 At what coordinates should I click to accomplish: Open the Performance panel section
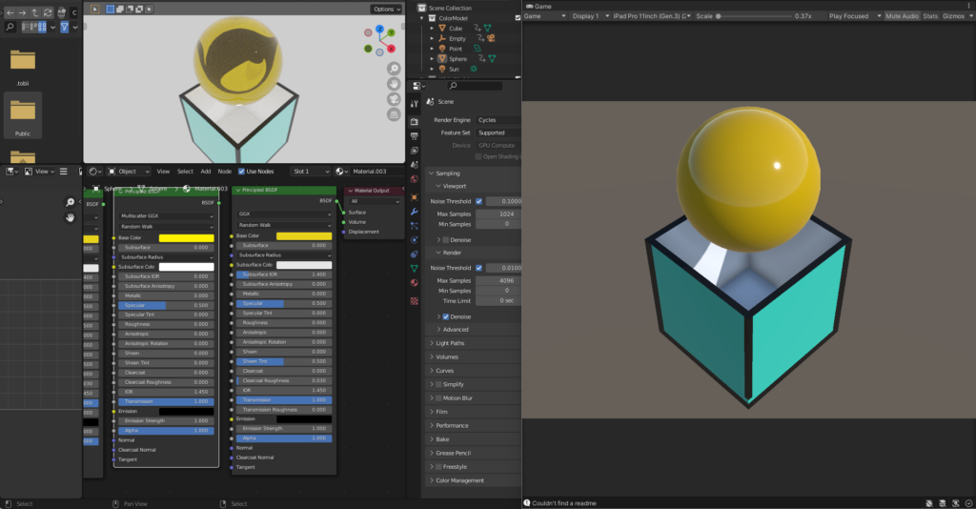pyautogui.click(x=452, y=426)
